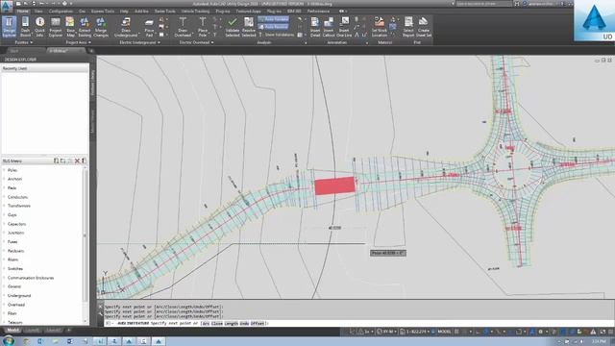Expand the Conductors tree node
This screenshot has width=615, height=346.
(4, 197)
